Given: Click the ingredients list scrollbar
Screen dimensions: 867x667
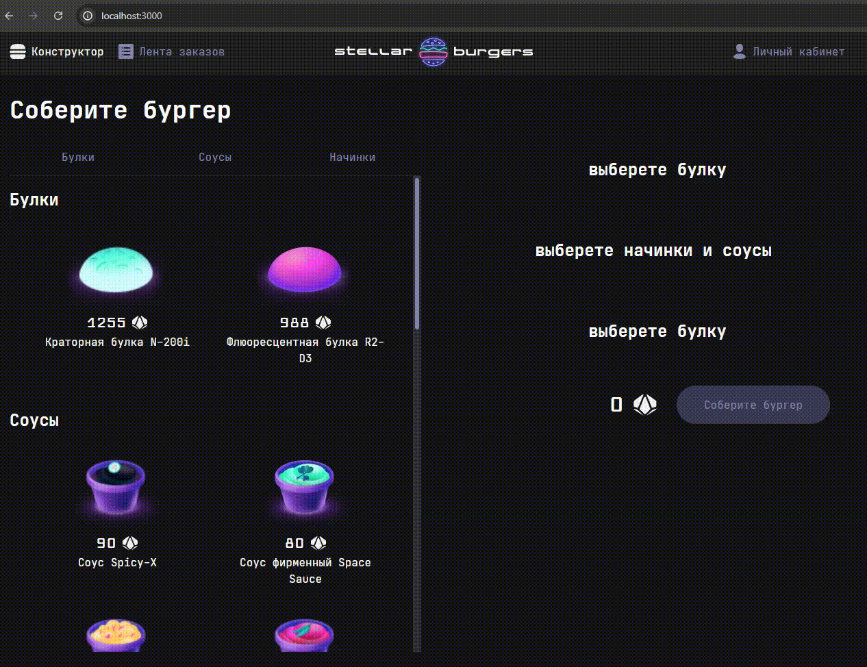Looking at the screenshot, I should [417, 253].
